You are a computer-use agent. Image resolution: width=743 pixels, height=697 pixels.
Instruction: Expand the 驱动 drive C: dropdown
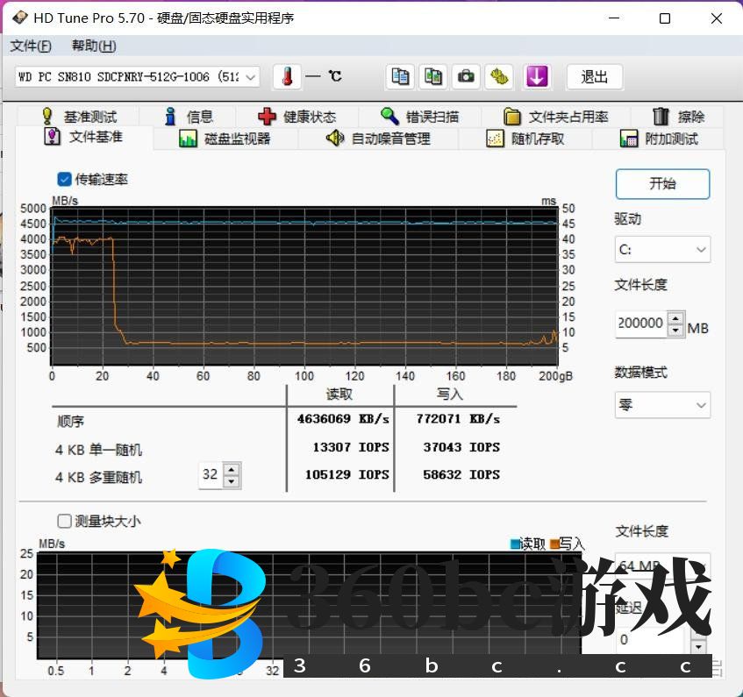click(662, 250)
